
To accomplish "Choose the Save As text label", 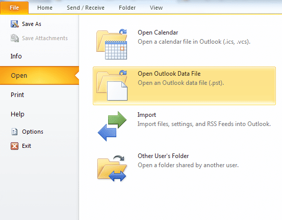I will (32, 24).
